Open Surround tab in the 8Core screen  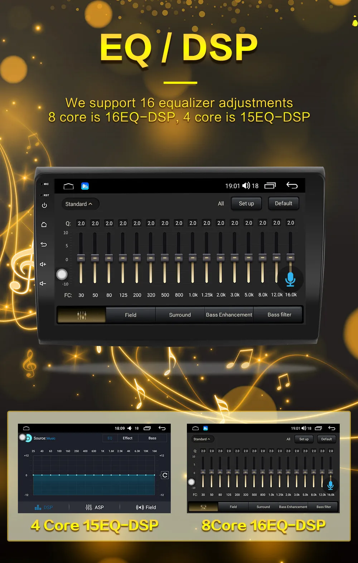coord(263,507)
